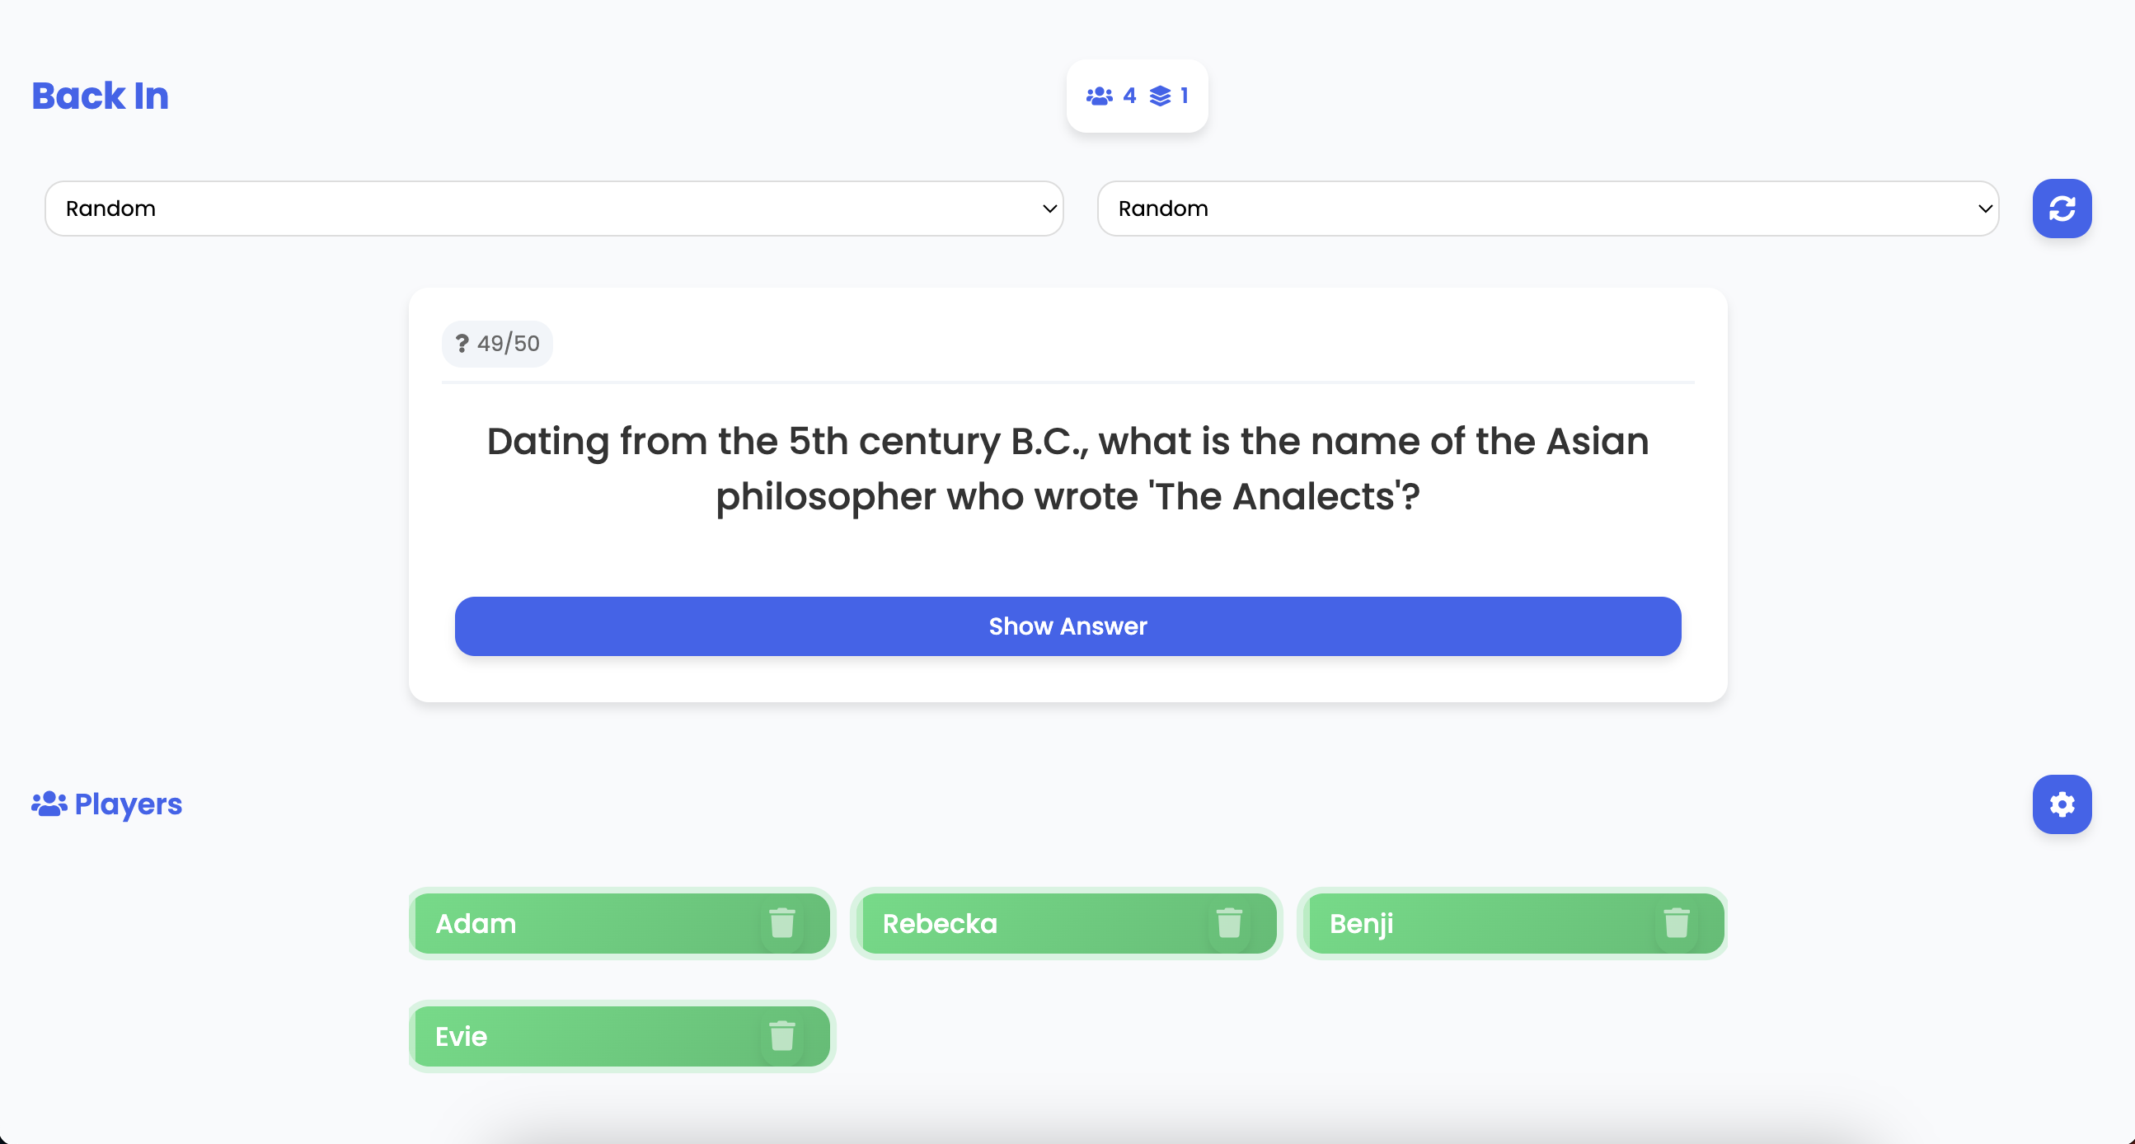The height and width of the screenshot is (1144, 2135).
Task: Toggle Adam player tile
Action: (622, 923)
